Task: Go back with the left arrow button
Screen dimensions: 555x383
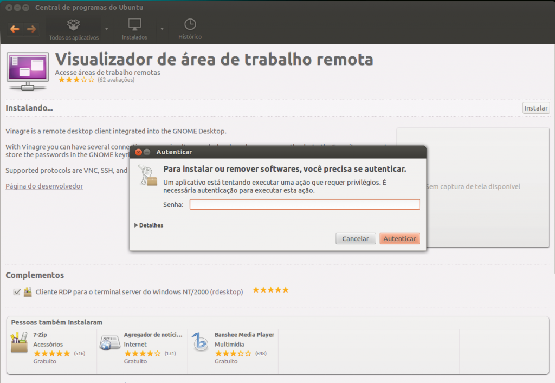Action: [x=15, y=29]
